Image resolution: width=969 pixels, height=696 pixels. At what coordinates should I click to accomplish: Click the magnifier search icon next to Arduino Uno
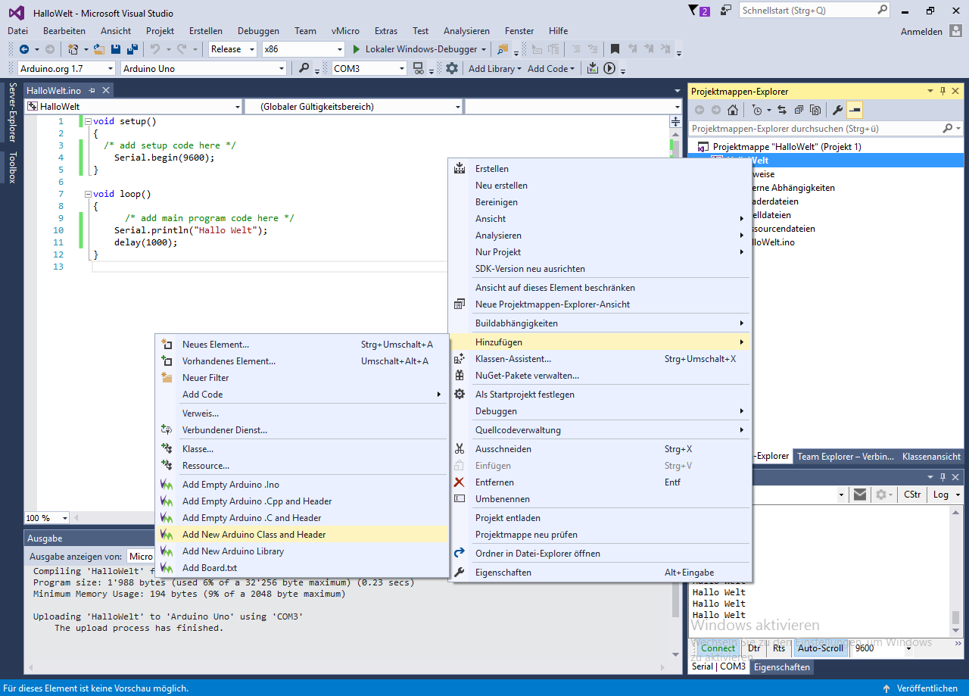point(304,68)
